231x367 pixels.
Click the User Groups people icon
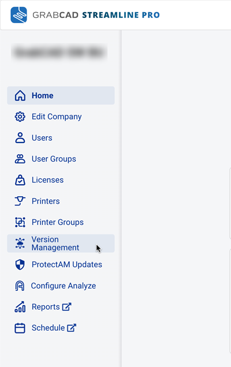(20, 159)
